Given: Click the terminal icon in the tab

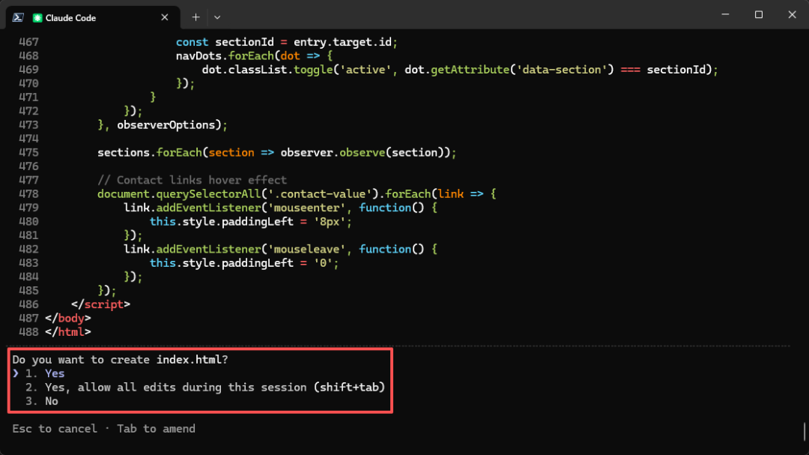Looking at the screenshot, I should pyautogui.click(x=18, y=17).
